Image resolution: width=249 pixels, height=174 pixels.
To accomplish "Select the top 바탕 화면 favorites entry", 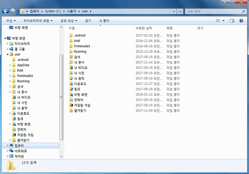I will coord(21,28).
